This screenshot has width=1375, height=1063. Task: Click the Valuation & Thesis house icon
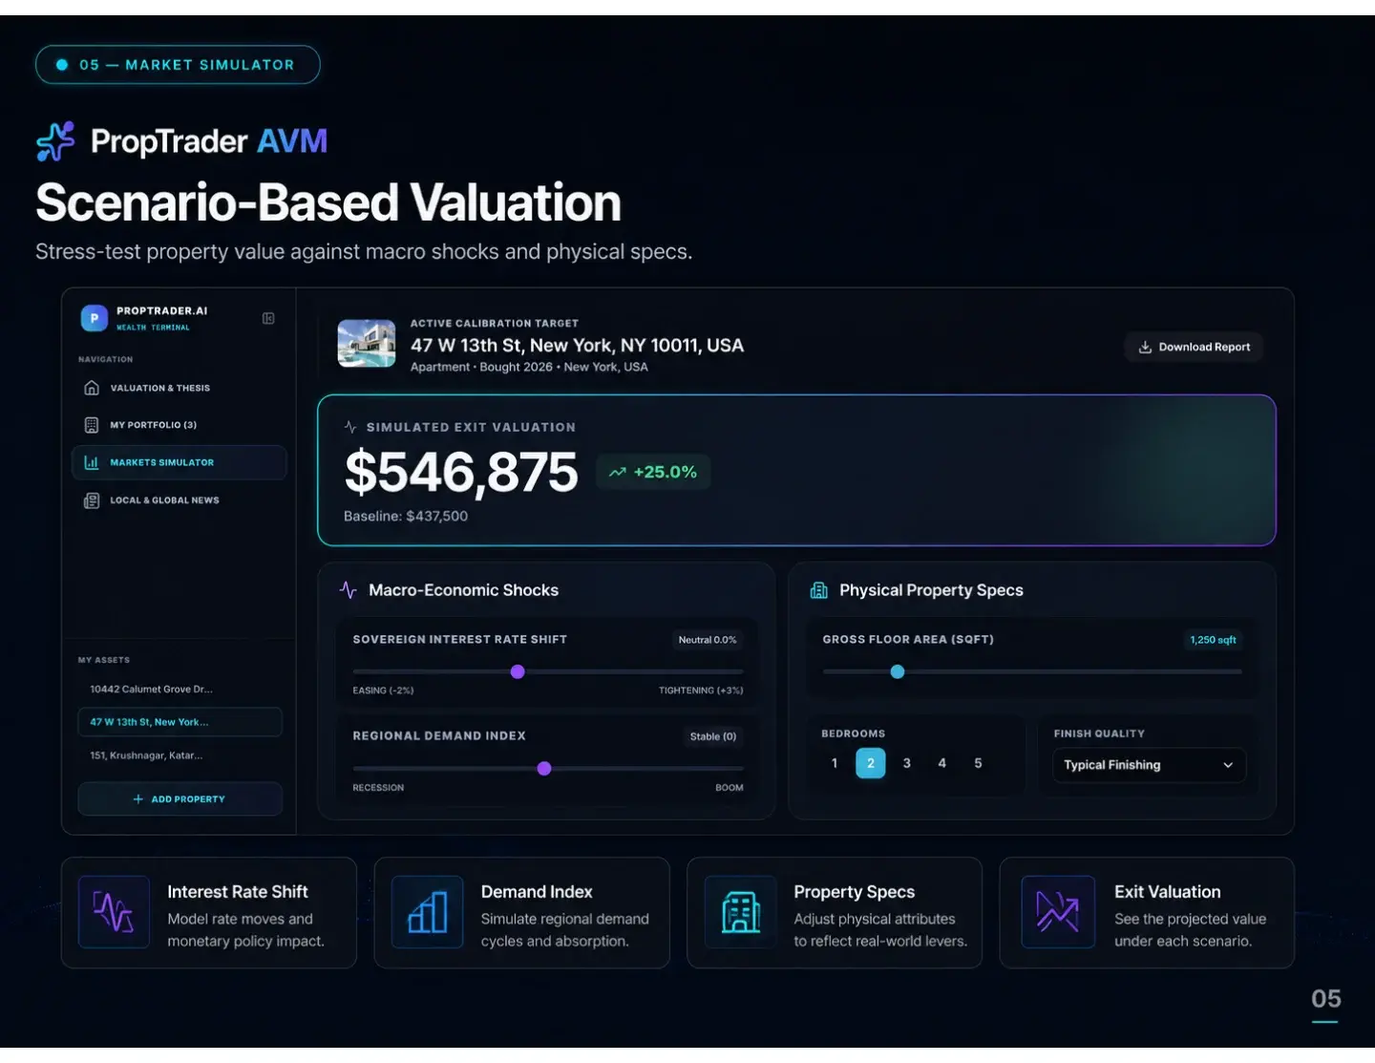[x=92, y=388]
